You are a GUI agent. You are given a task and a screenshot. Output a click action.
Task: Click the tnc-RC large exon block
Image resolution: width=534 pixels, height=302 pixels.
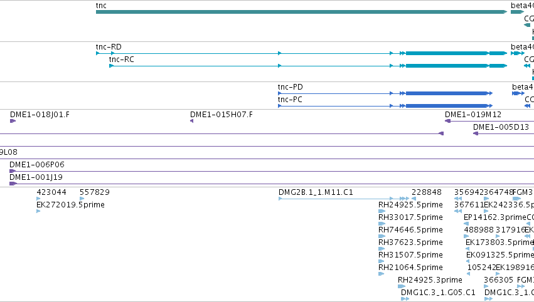point(447,66)
